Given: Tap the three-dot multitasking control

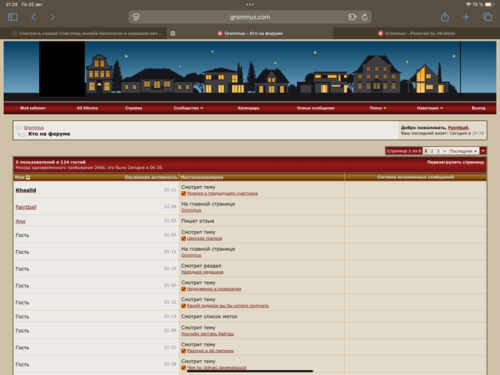Looking at the screenshot, I should click(250, 5).
